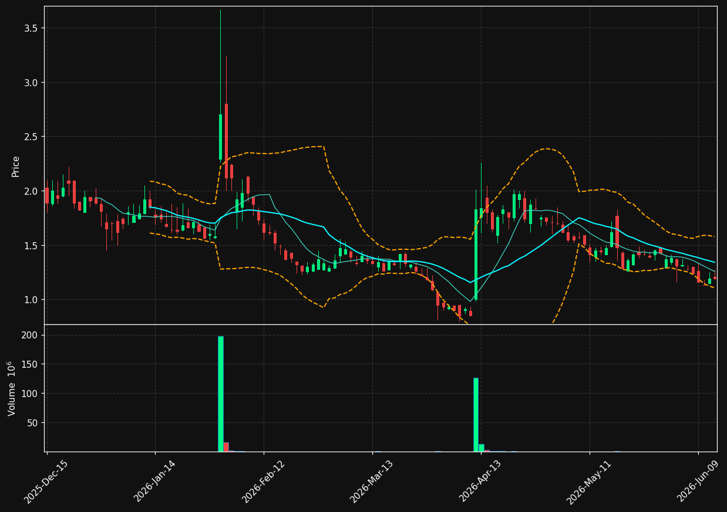Select the 2026-Jun-09 date label
Screen dimensions: 727x512
point(698,481)
